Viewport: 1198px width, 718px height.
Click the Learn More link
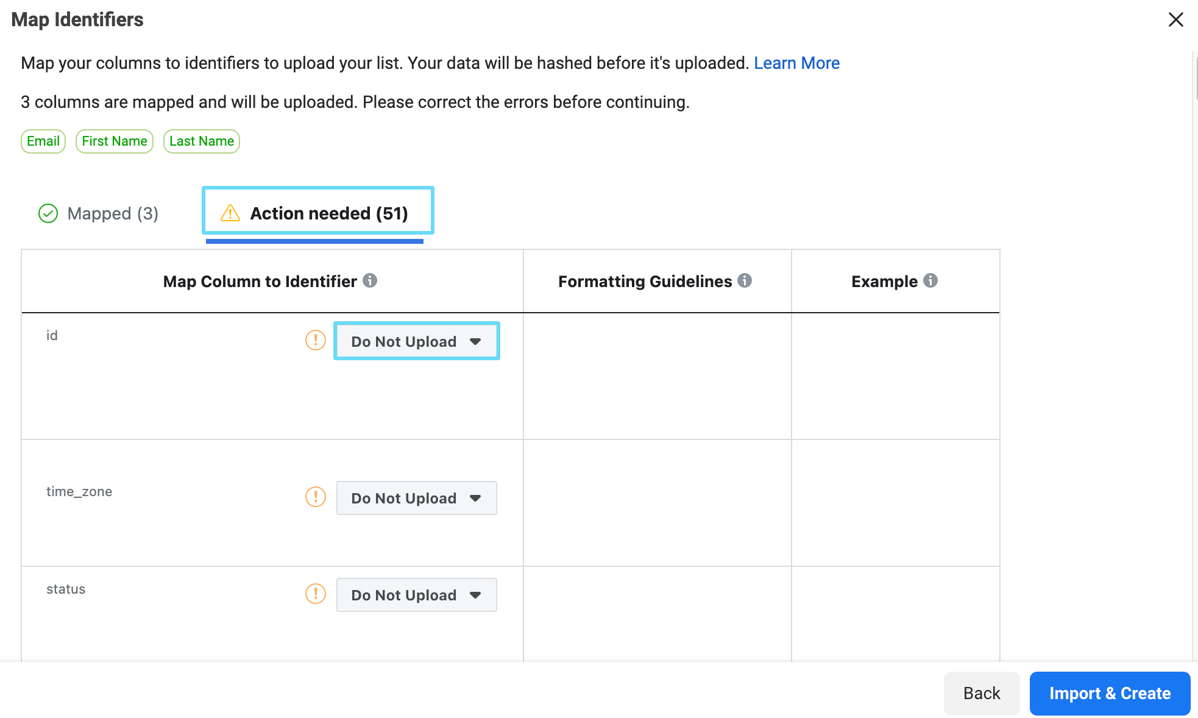pos(796,63)
